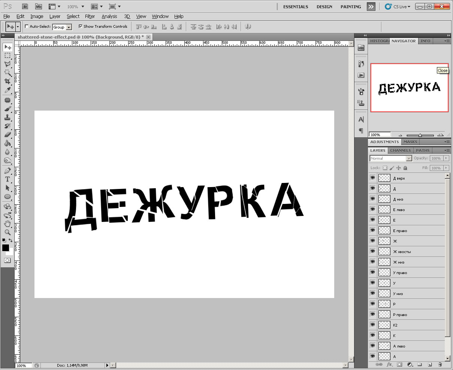Select the Crop tool
Image resolution: width=453 pixels, height=370 pixels.
[7, 81]
